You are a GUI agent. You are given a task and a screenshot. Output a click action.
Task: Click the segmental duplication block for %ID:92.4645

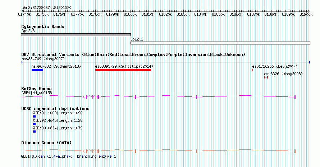[34, 124]
